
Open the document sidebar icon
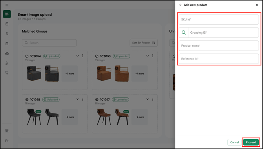[7, 24]
